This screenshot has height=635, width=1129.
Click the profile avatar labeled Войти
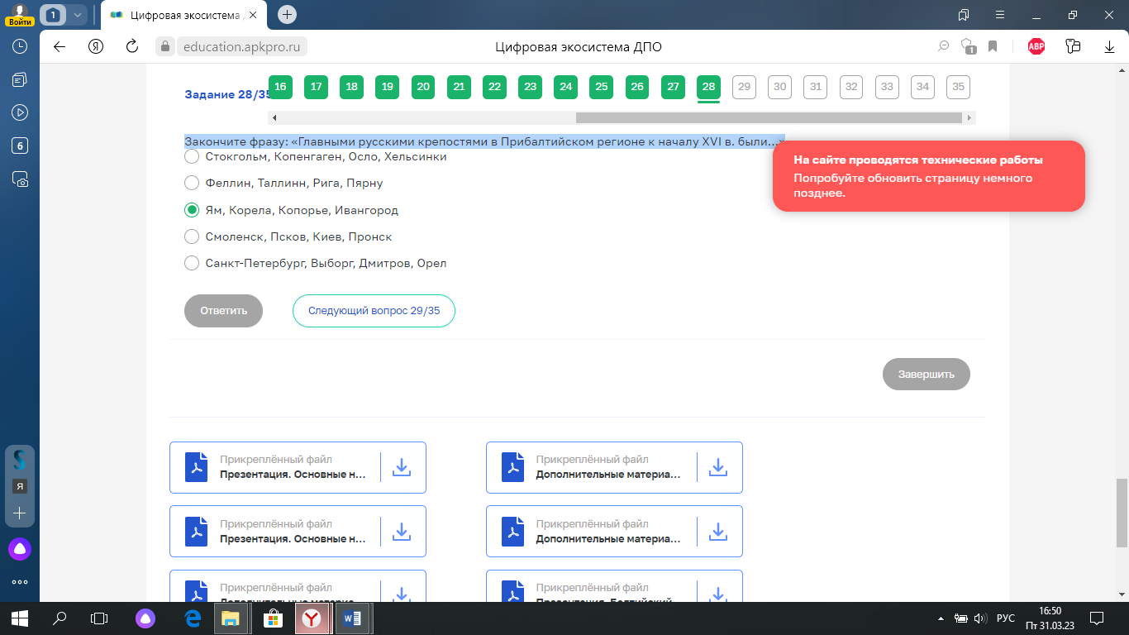pyautogui.click(x=20, y=15)
